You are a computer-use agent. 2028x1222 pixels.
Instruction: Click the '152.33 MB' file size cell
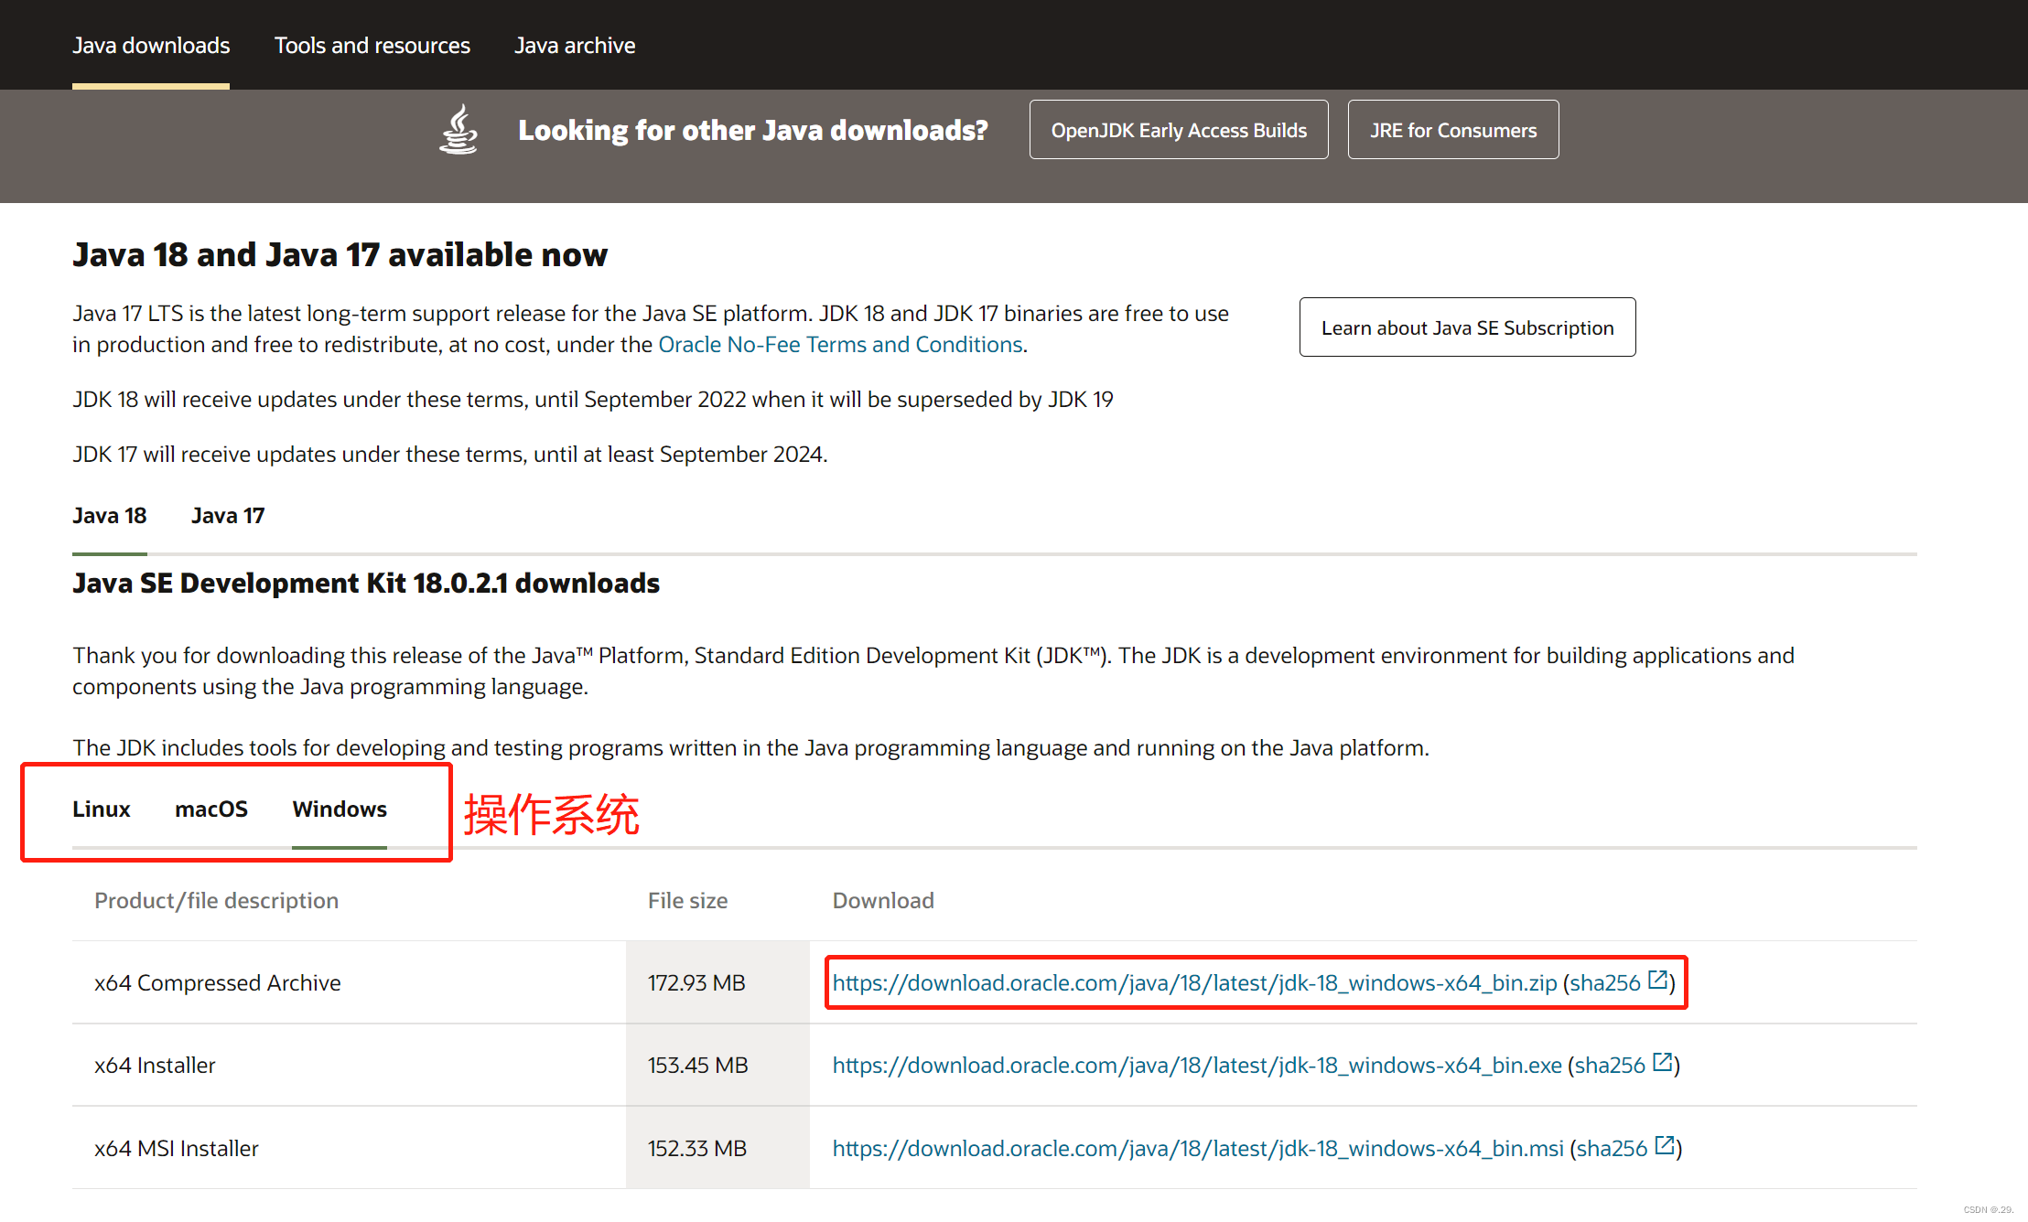[717, 1149]
